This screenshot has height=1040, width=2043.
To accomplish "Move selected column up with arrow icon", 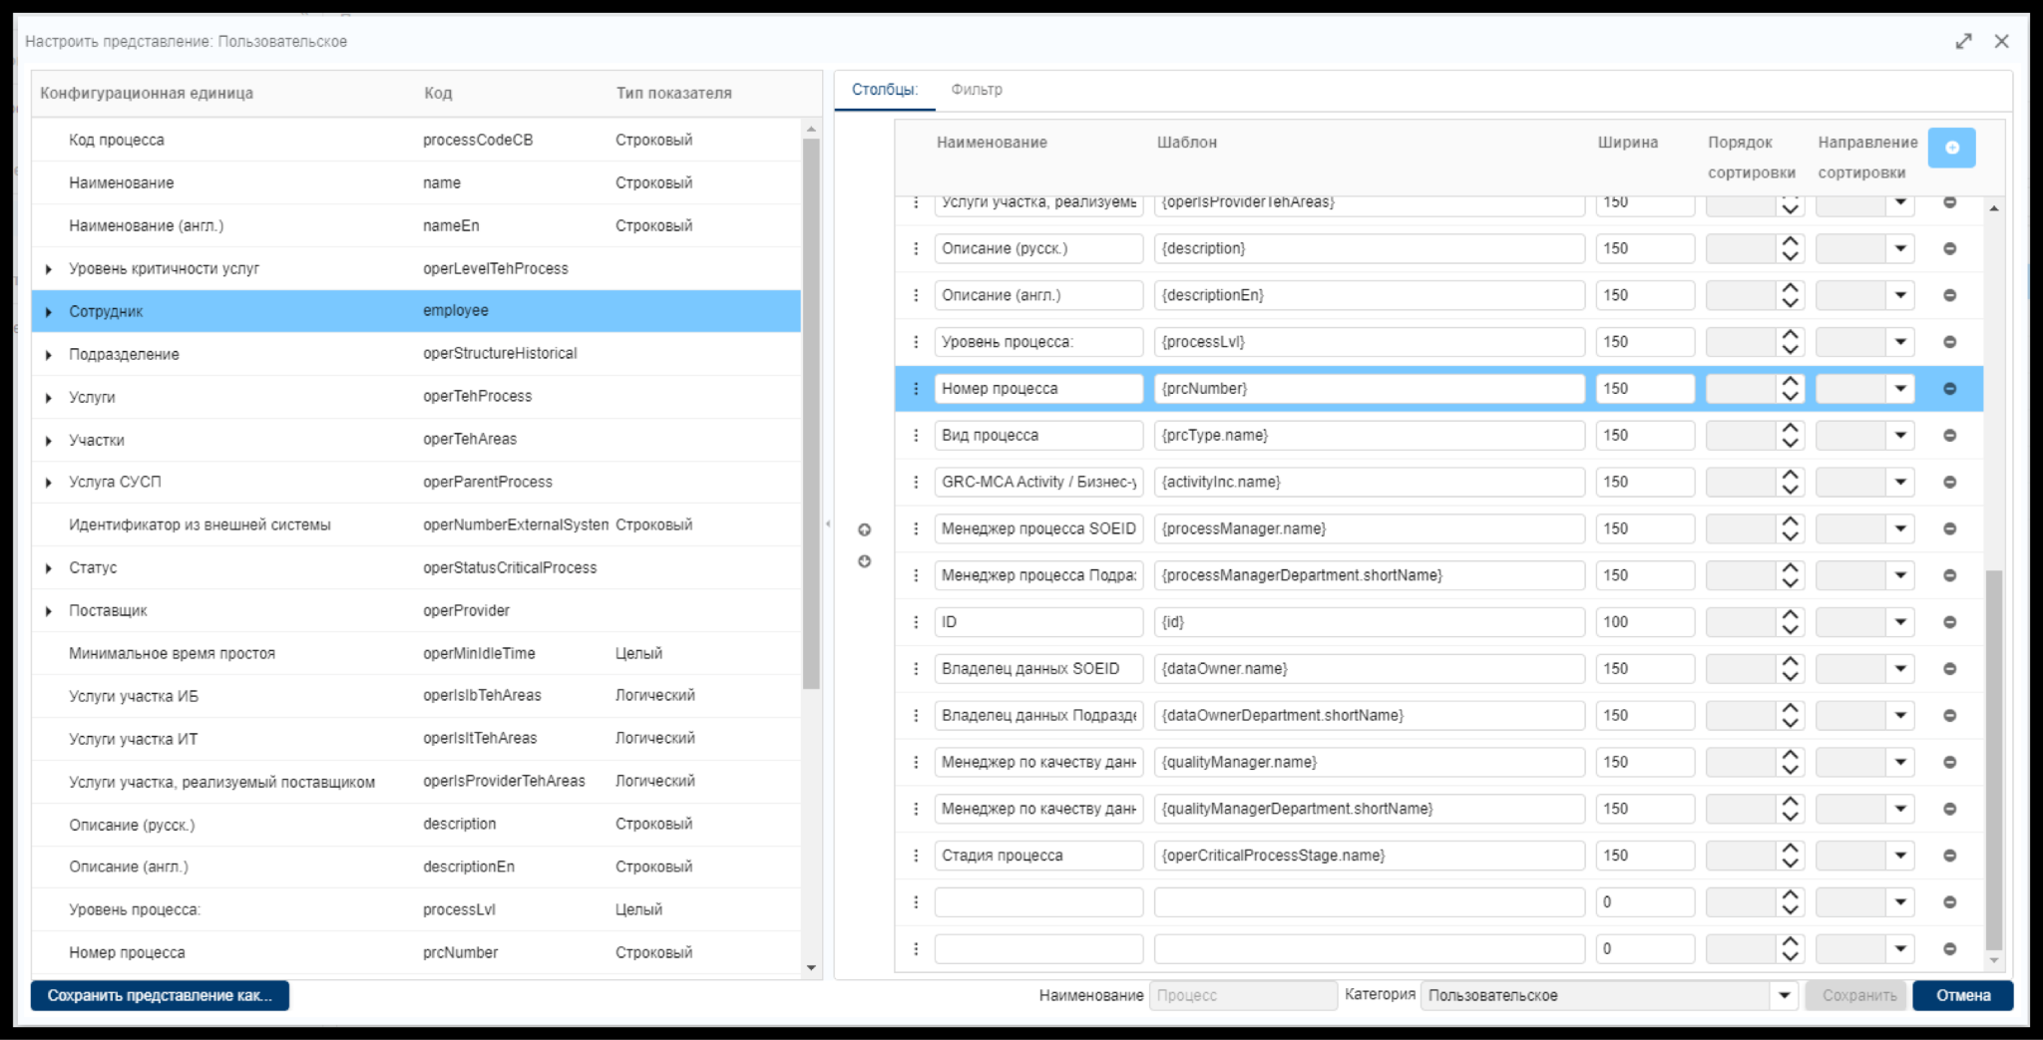I will [x=864, y=529].
